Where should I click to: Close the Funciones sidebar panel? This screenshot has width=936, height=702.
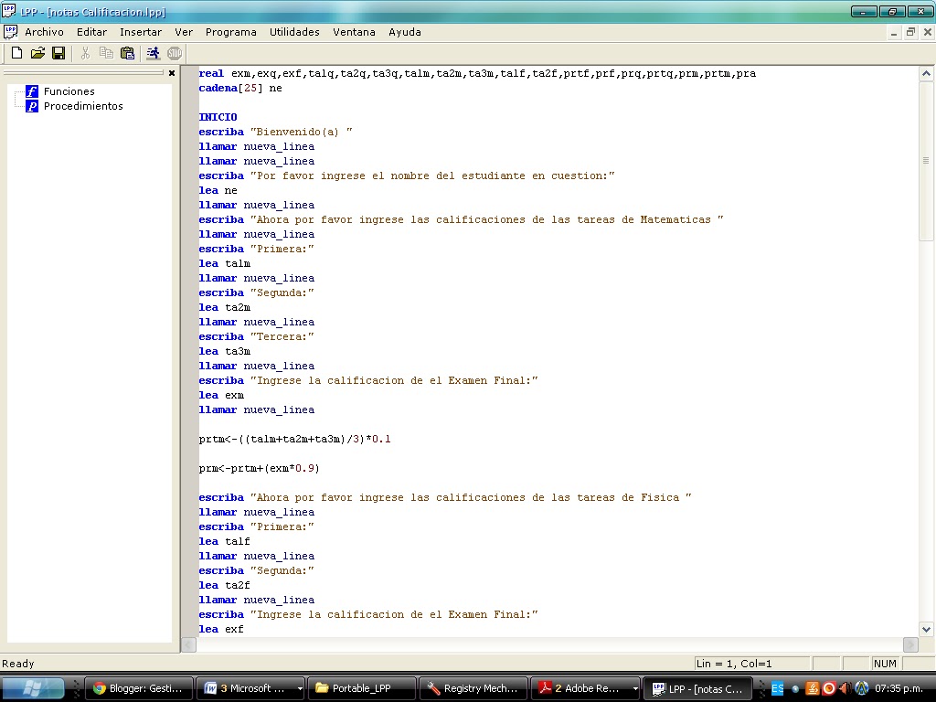[172, 73]
